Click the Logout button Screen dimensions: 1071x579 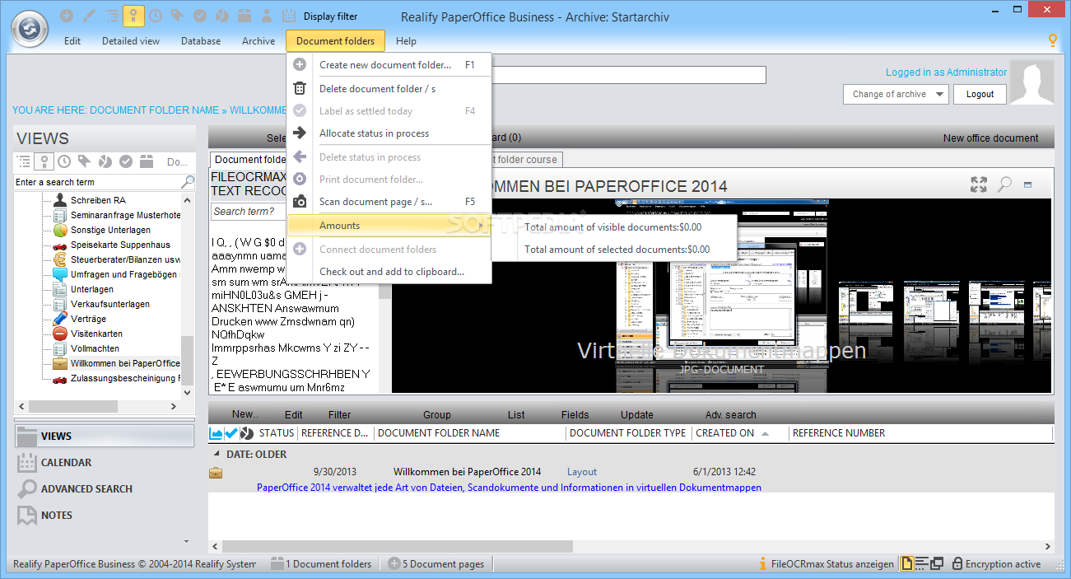point(980,95)
